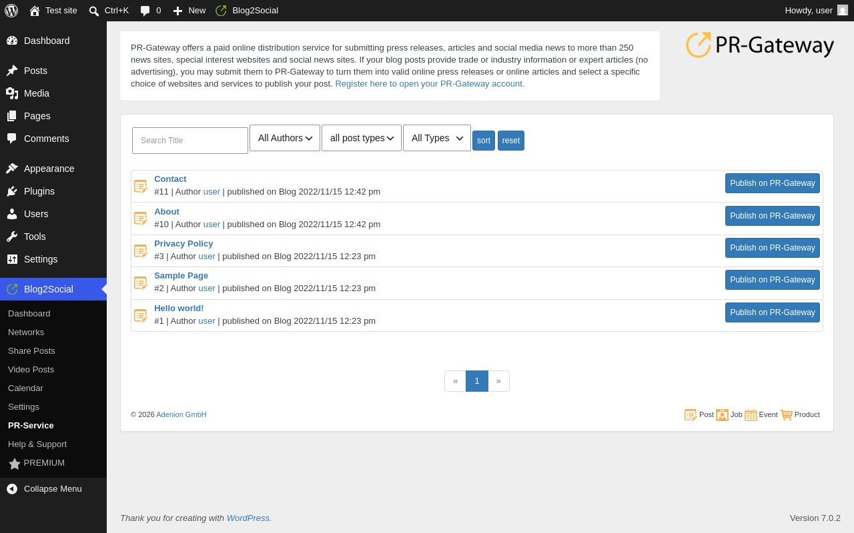This screenshot has width=854, height=533.
Task: Open the all post types dropdown
Action: tap(362, 138)
